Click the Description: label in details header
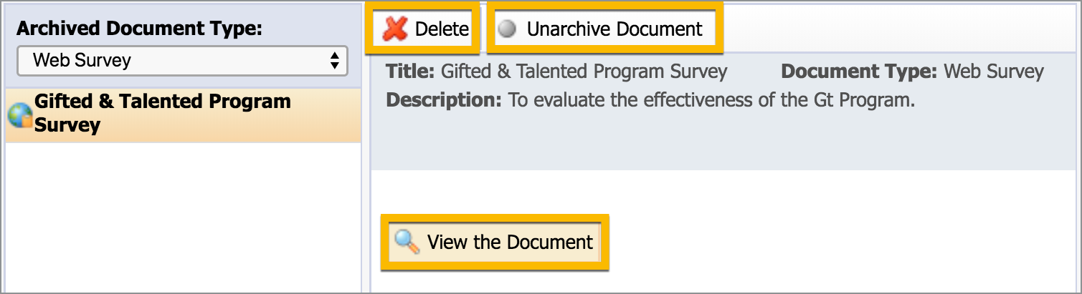Viewport: 1082px width, 294px height. coord(444,100)
